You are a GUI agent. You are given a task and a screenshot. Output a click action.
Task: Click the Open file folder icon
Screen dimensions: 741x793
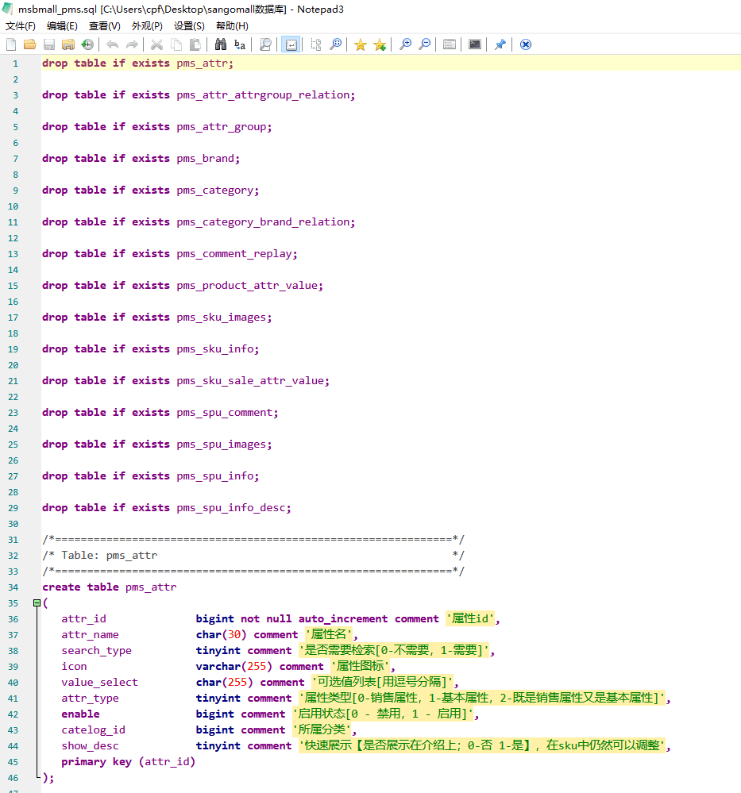(30, 44)
